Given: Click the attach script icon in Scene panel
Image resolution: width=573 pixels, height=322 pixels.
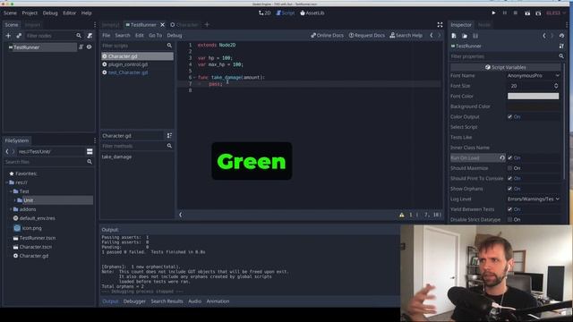Looking at the screenshot, I should click(x=90, y=36).
